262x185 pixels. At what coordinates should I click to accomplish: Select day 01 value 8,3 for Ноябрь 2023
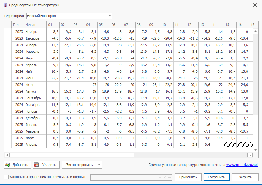[x=53, y=32]
